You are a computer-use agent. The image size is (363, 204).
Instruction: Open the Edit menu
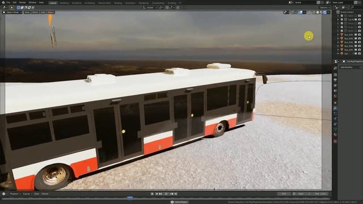[15, 2]
